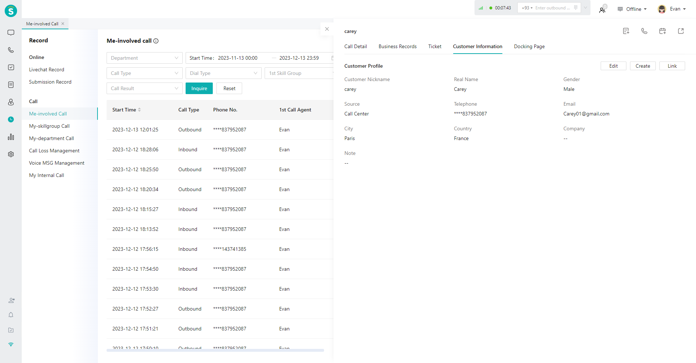Click the Reset button

tap(229, 88)
